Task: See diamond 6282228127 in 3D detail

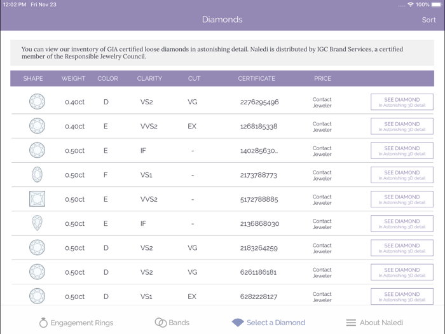Action: (x=402, y=296)
